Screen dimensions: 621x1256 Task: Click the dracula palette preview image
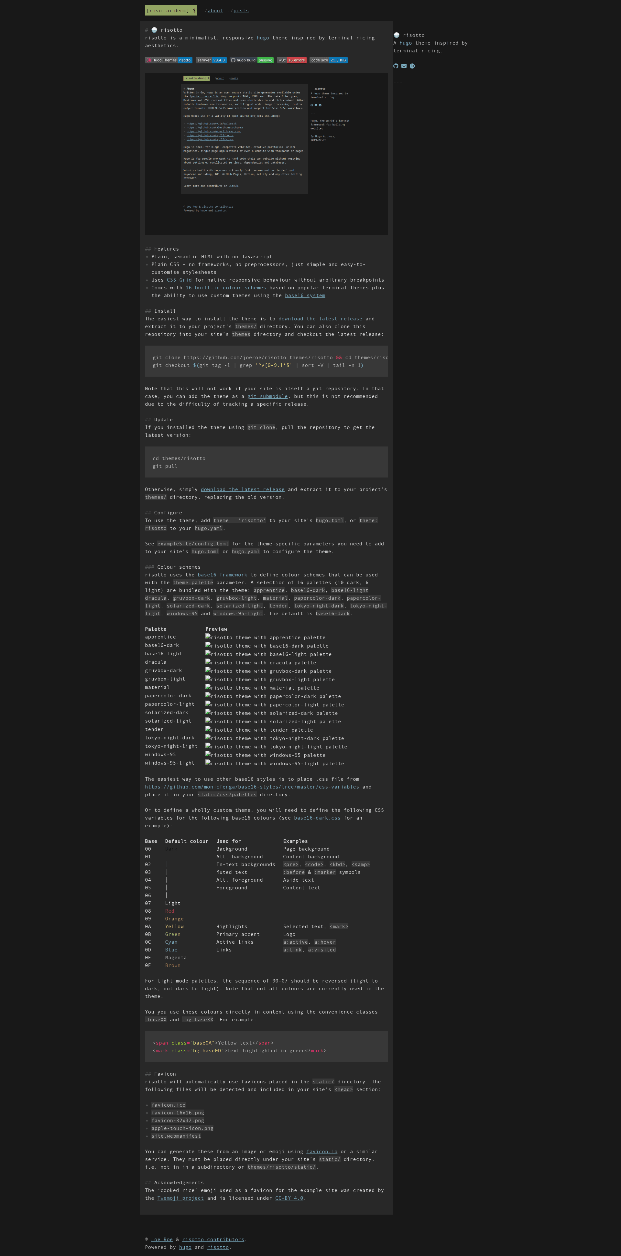click(x=261, y=663)
